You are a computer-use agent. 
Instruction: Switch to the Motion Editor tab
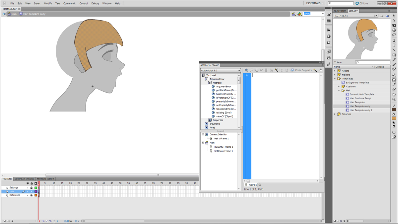45,179
